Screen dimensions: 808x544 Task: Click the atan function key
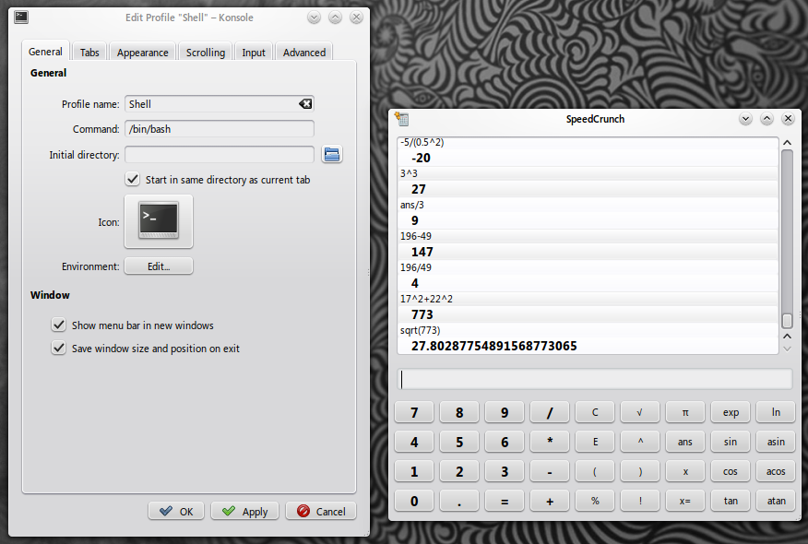click(x=776, y=501)
